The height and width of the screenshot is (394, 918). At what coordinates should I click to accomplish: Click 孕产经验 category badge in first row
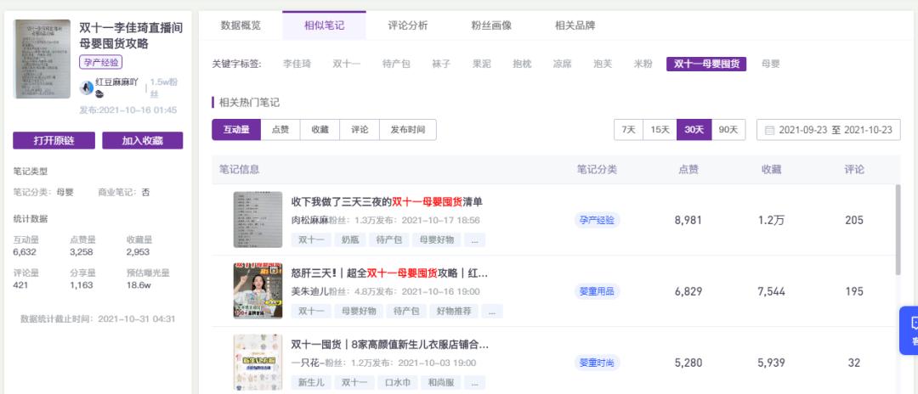(597, 221)
